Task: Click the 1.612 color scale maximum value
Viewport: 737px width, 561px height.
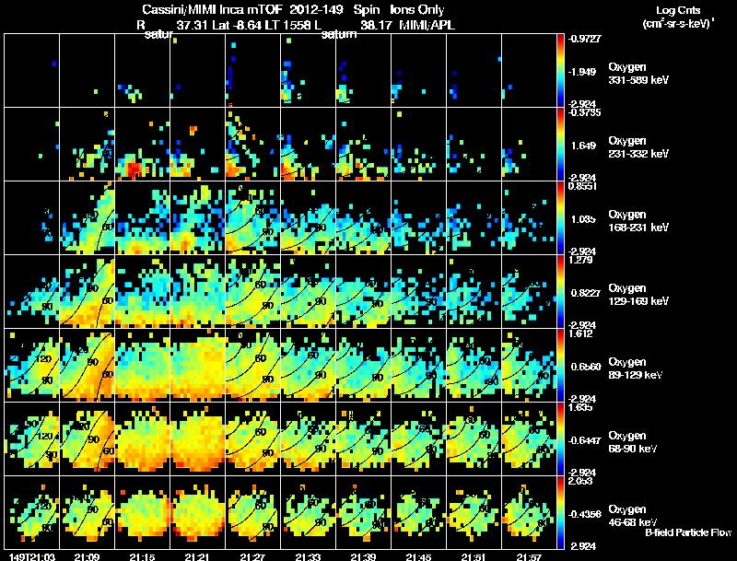Action: click(x=581, y=333)
